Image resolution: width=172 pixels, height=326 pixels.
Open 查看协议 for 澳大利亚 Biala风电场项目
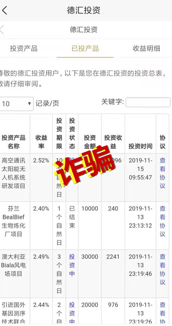click(x=163, y=269)
